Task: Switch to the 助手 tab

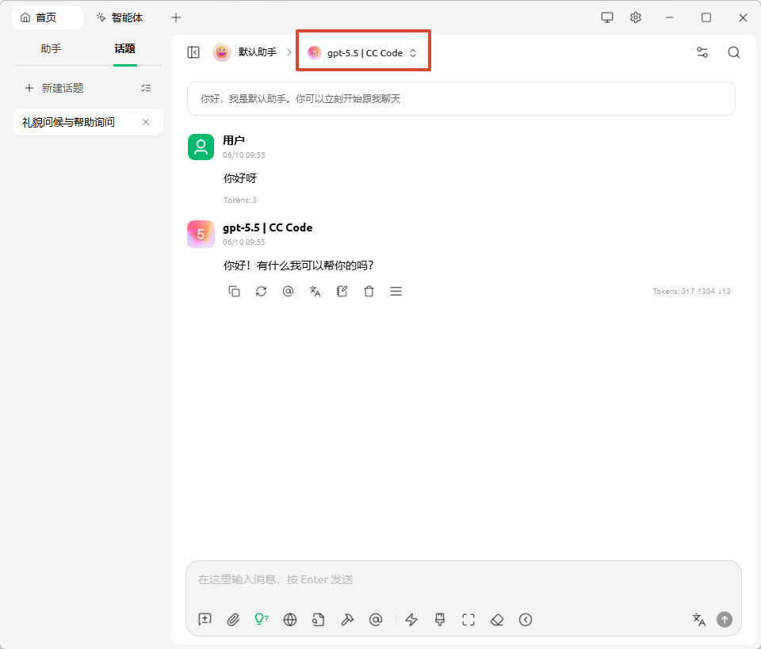Action: (x=51, y=48)
